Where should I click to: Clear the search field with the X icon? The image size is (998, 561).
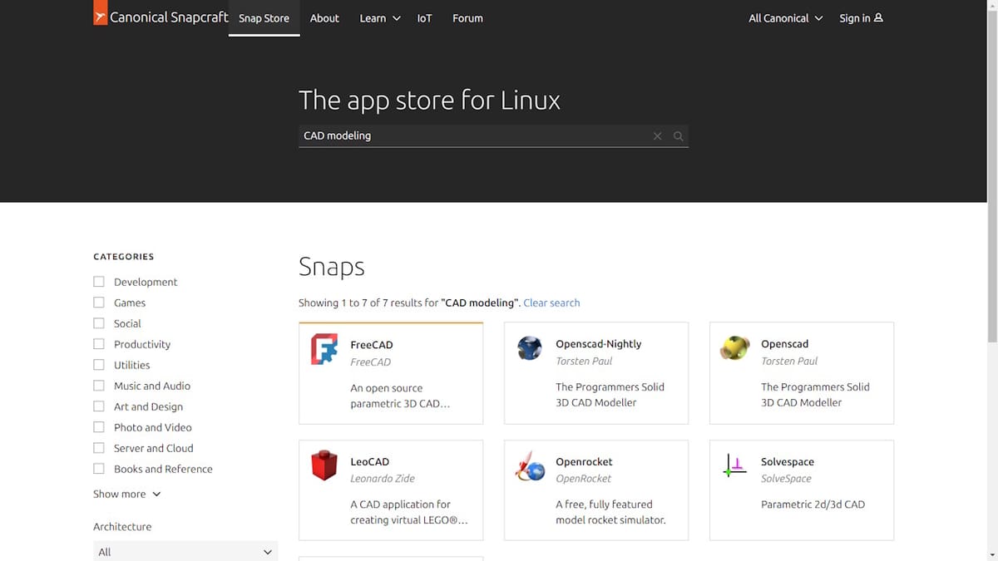(657, 136)
